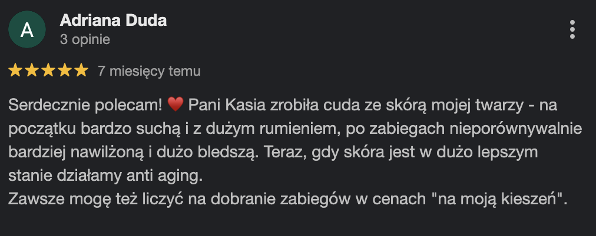Click Adriana Duda's green avatar icon
The width and height of the screenshot is (596, 236).
pyautogui.click(x=27, y=31)
